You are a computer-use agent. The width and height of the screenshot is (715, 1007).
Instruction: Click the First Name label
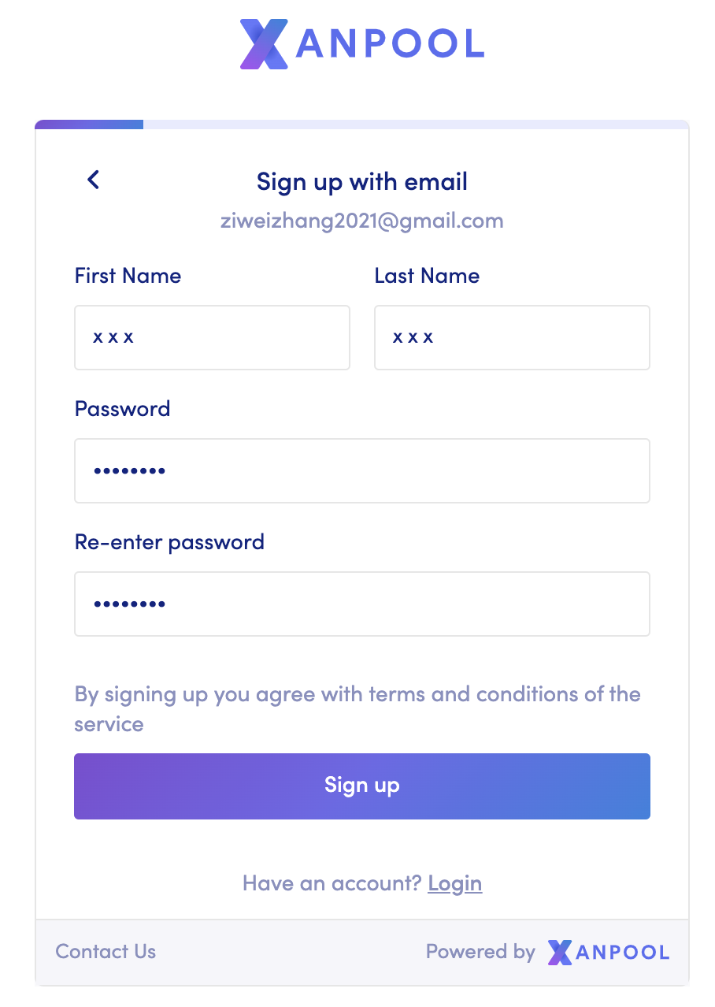coord(128,276)
